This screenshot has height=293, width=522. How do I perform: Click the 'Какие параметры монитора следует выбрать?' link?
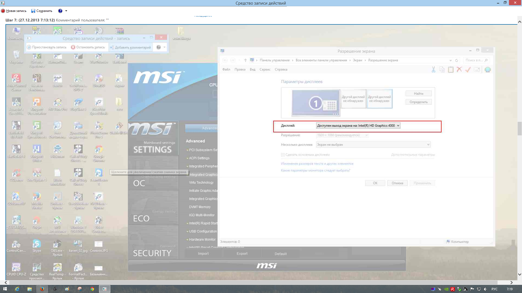tap(315, 170)
